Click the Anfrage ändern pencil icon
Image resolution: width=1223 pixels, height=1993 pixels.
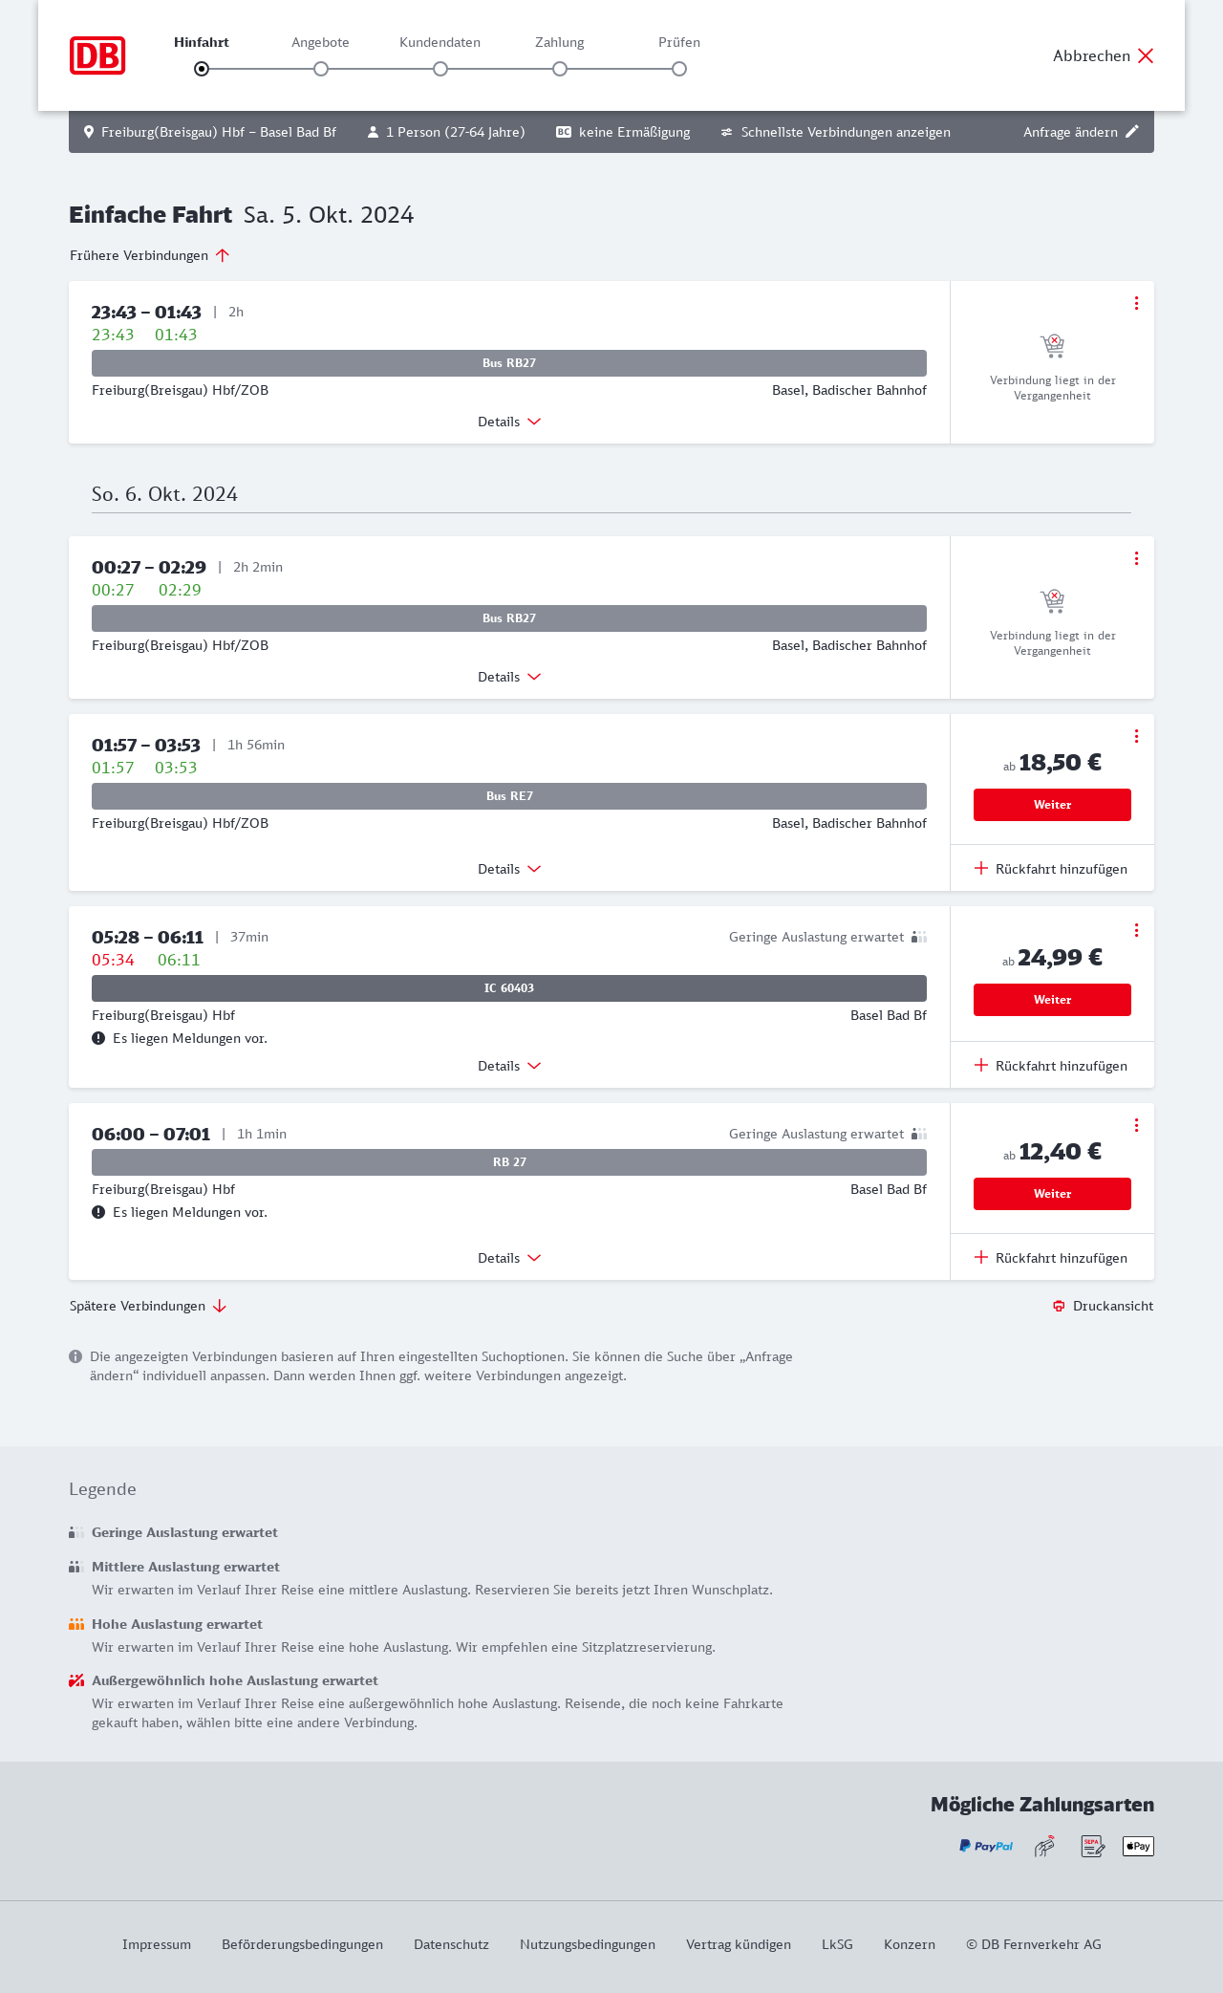1132,132
